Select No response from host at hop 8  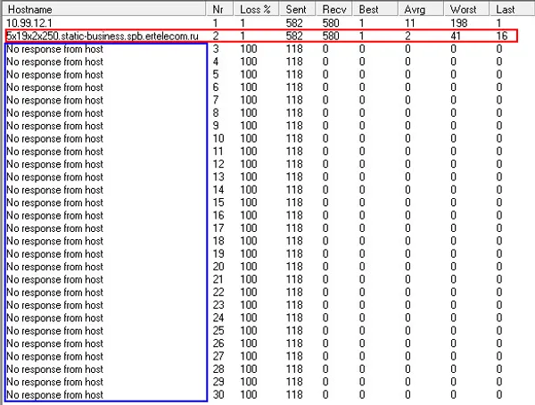pos(54,113)
